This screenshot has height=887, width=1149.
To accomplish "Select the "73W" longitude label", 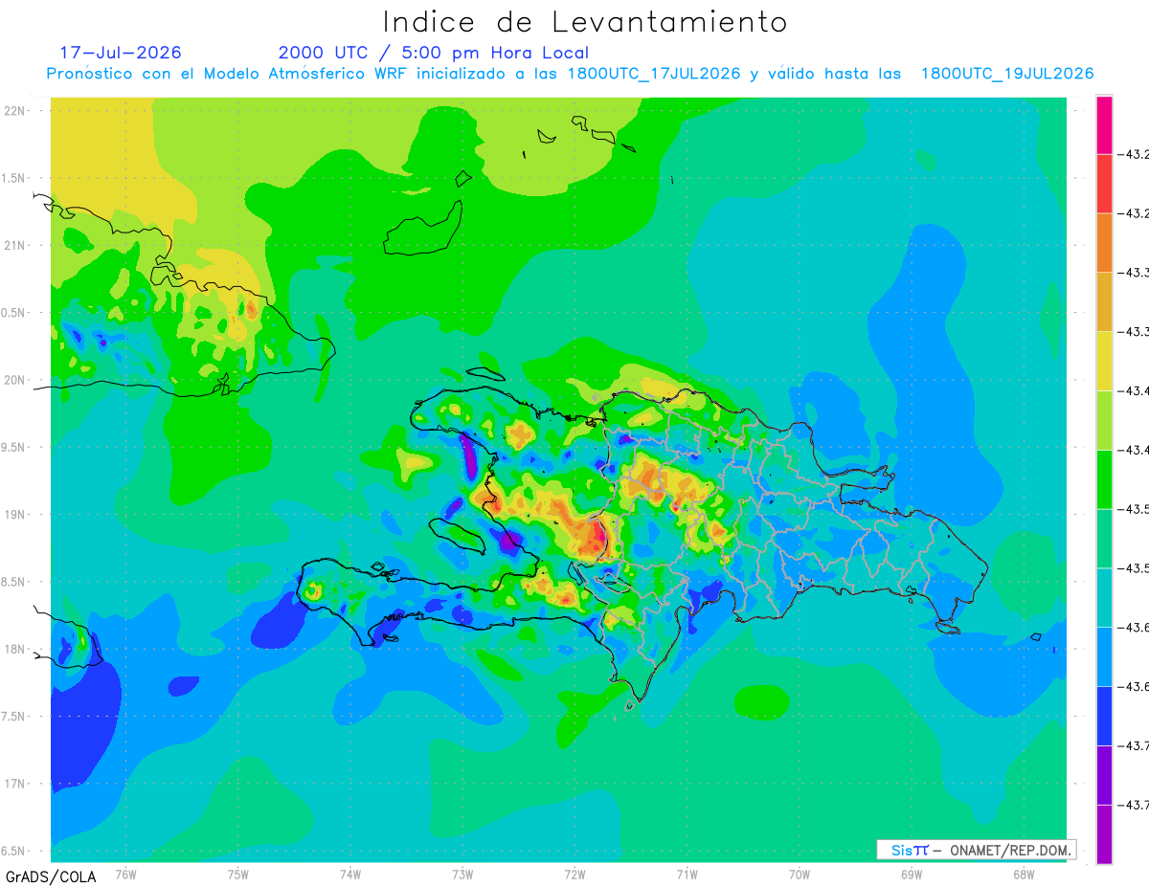I will [x=462, y=875].
